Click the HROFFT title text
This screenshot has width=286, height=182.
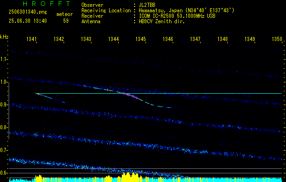pos(47,4)
